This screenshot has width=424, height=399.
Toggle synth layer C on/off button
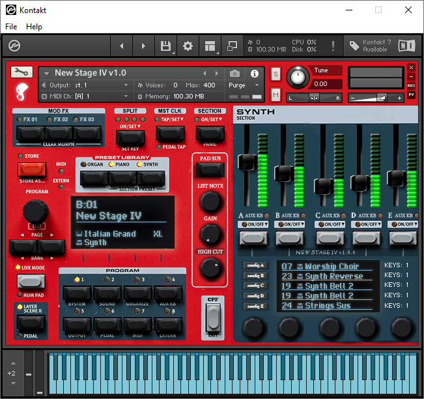click(x=330, y=239)
